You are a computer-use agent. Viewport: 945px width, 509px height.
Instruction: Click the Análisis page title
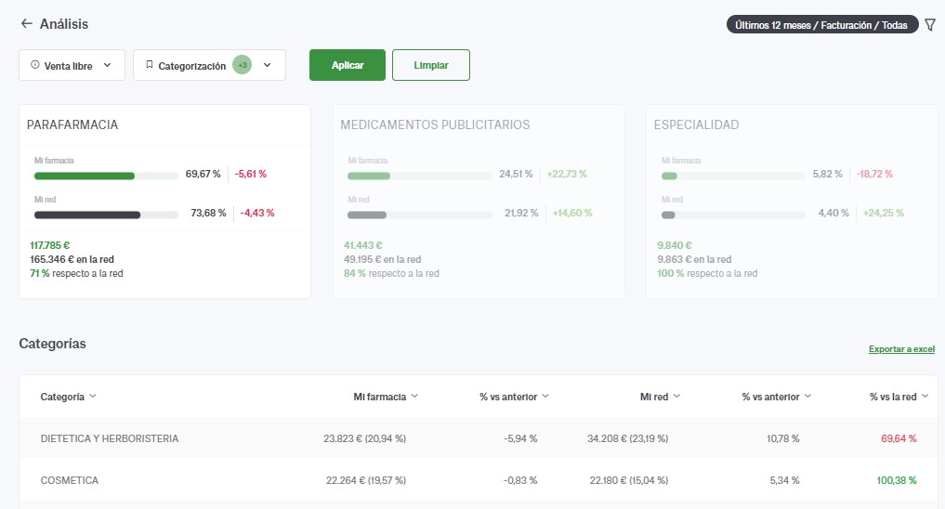coord(64,24)
